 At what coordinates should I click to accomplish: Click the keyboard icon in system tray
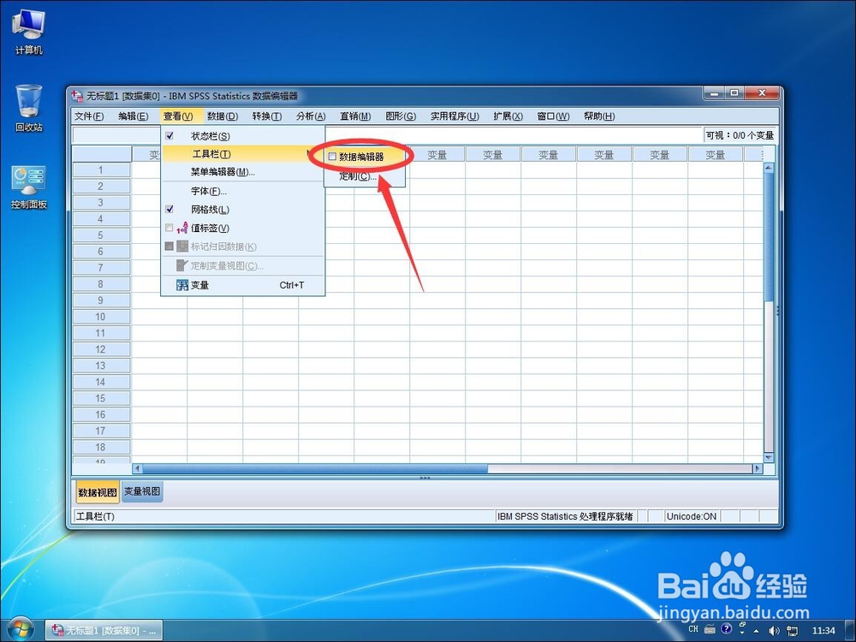point(710,629)
